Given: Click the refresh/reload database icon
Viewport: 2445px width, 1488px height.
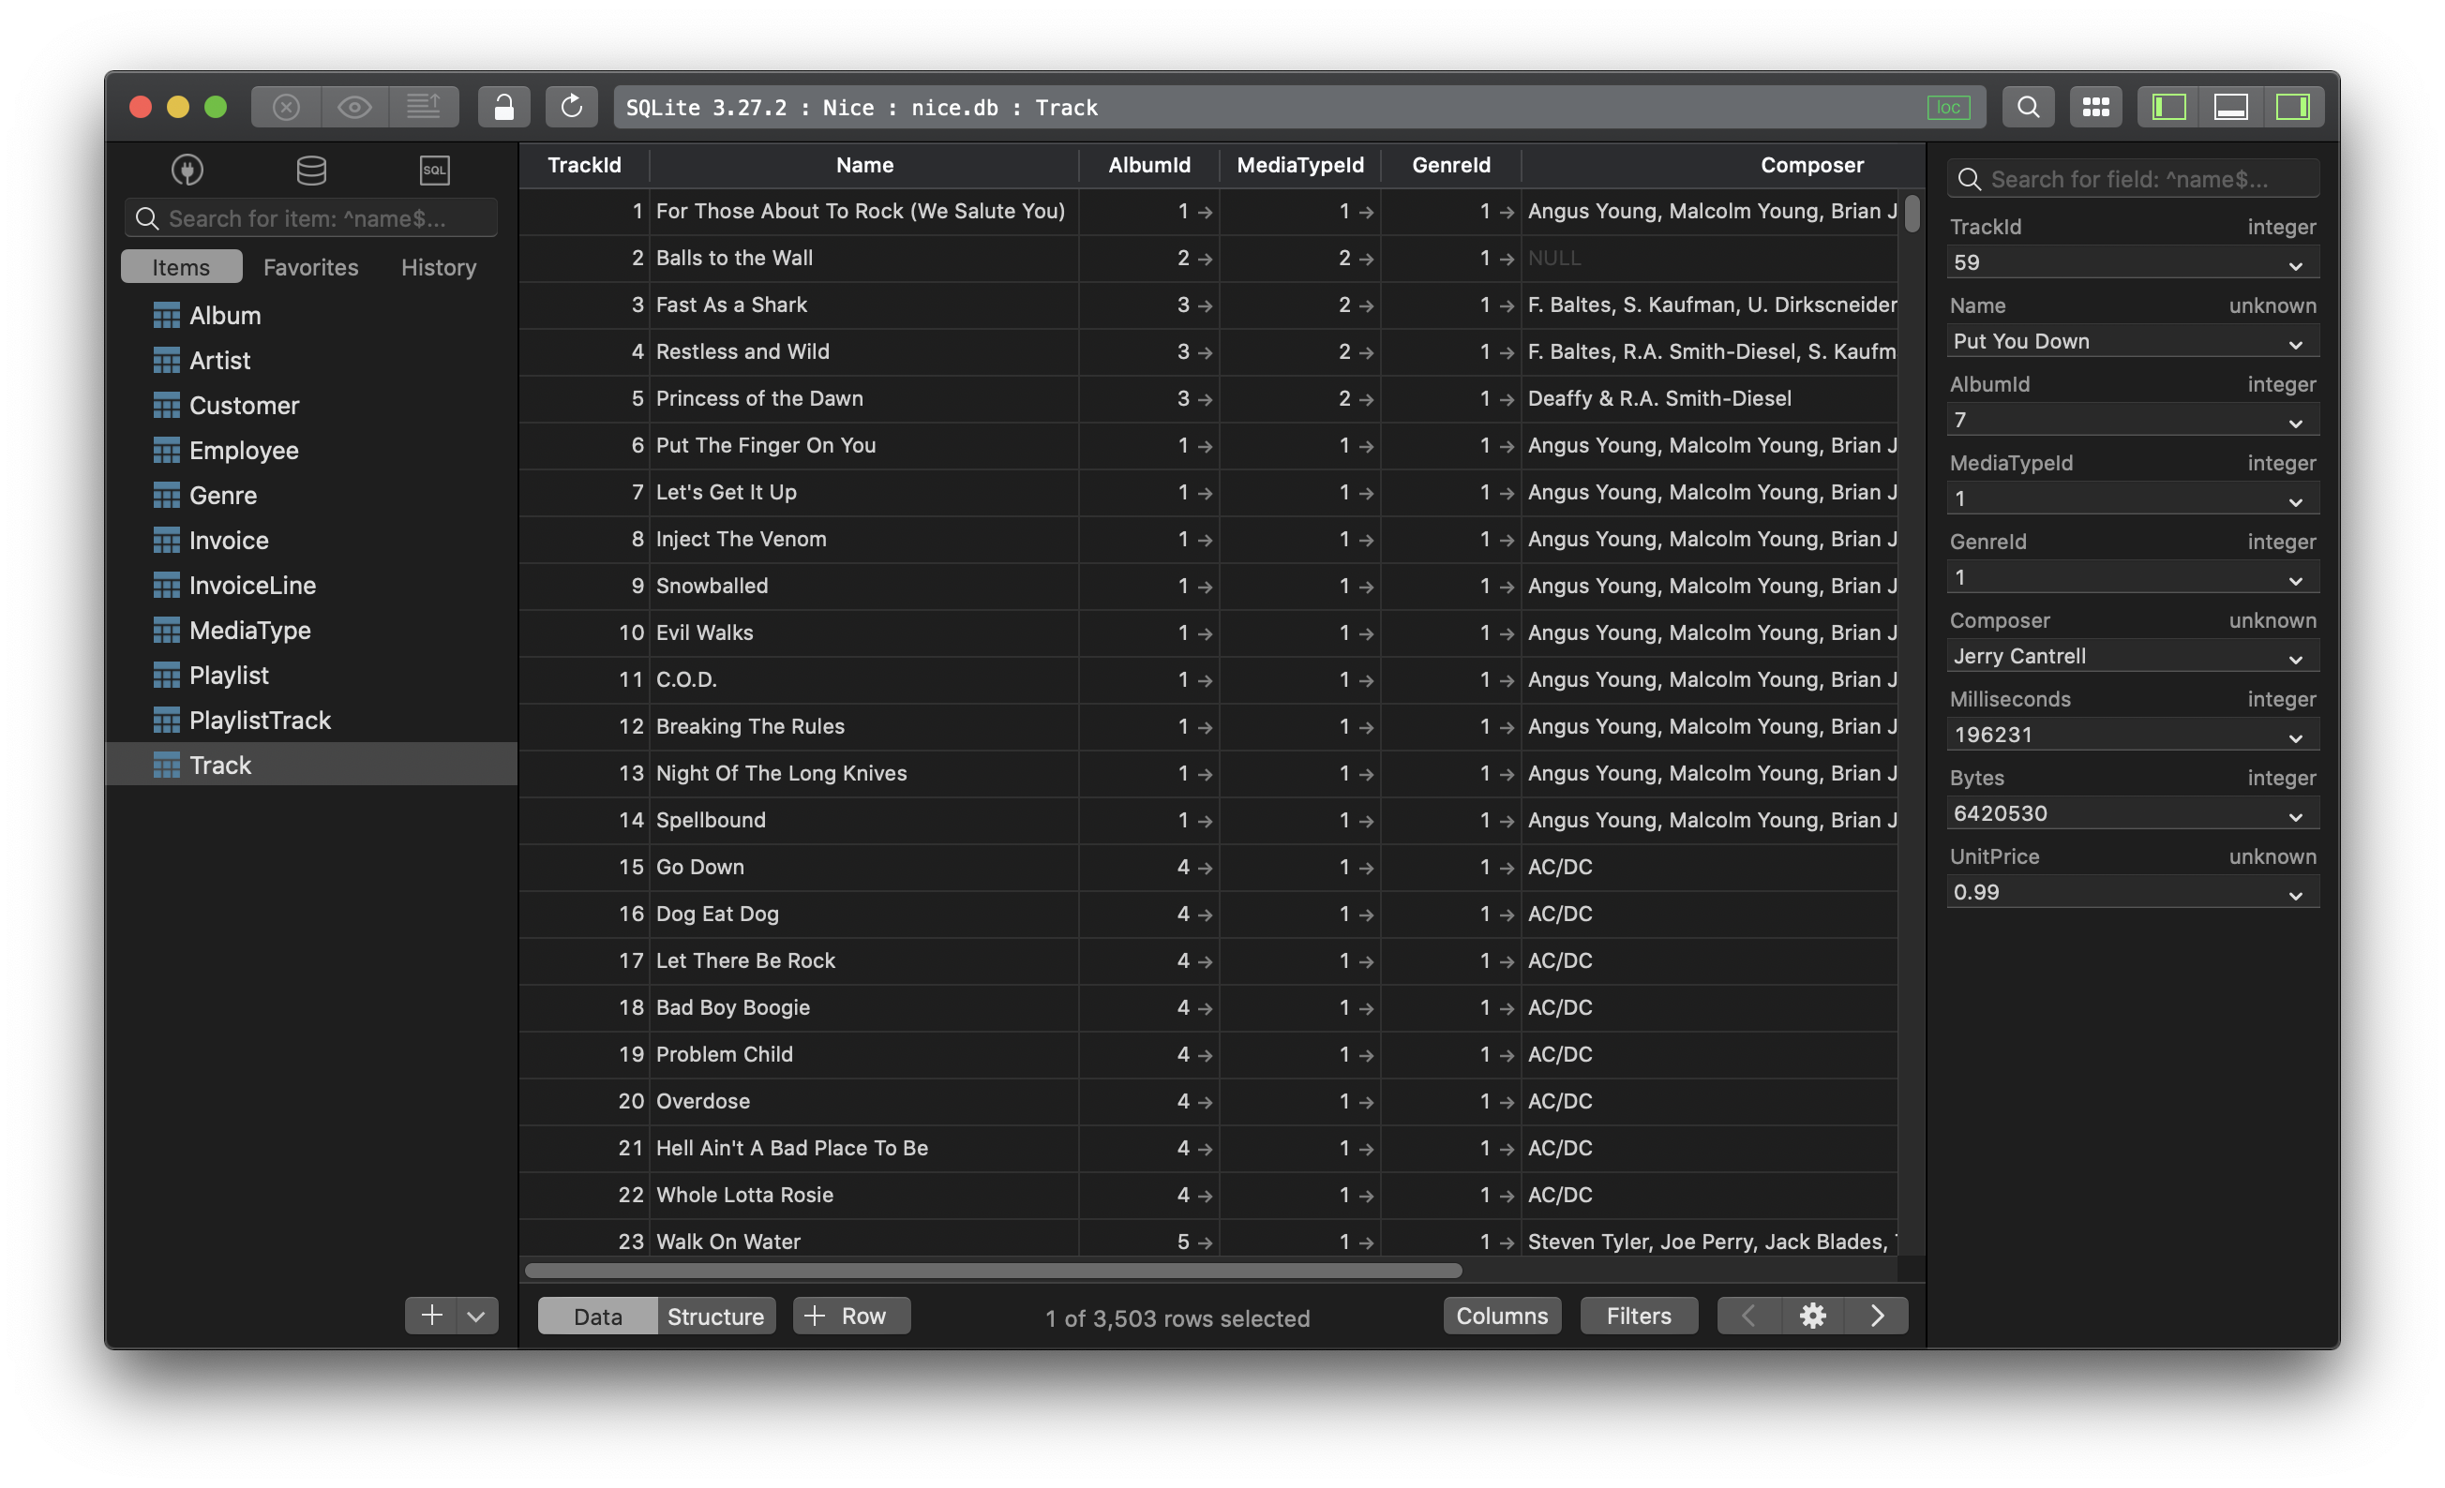Looking at the screenshot, I should coord(569,107).
